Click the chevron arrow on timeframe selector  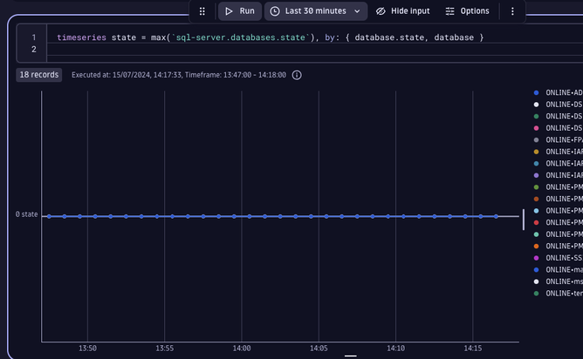tap(357, 11)
